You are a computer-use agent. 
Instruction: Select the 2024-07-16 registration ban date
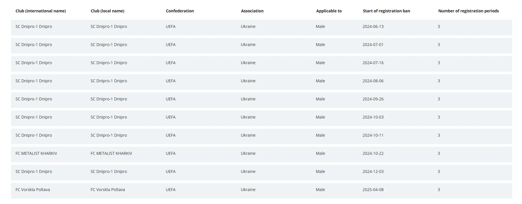(x=373, y=63)
